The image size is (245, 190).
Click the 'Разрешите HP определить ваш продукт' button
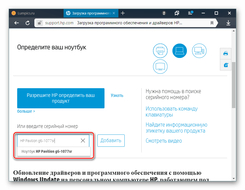pos(61,98)
